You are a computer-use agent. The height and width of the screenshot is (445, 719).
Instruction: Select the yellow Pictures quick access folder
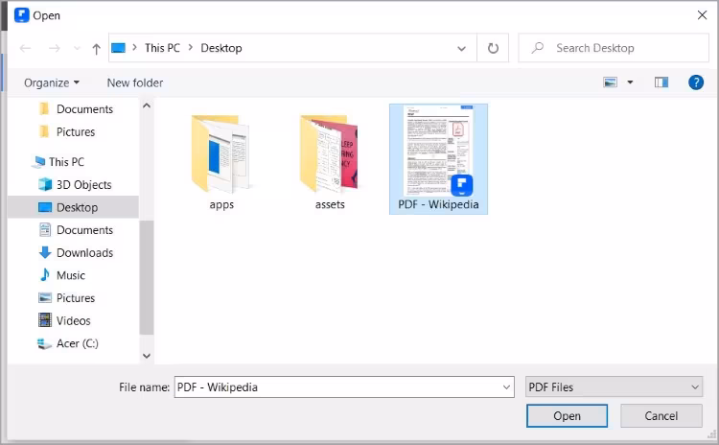(x=67, y=132)
